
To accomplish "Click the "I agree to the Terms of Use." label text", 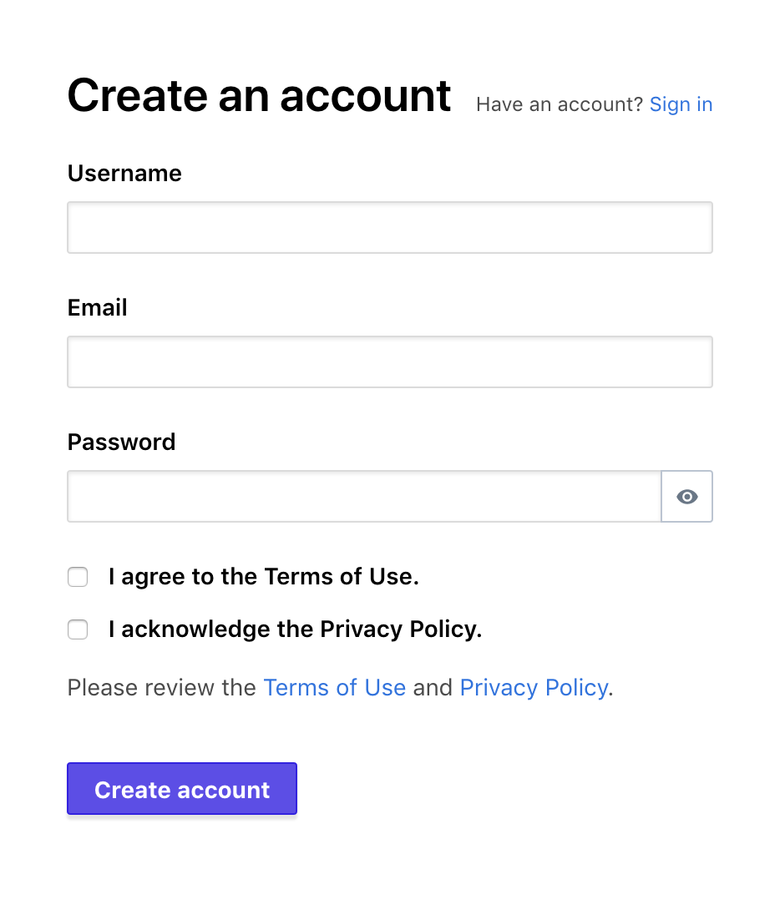I will point(263,577).
